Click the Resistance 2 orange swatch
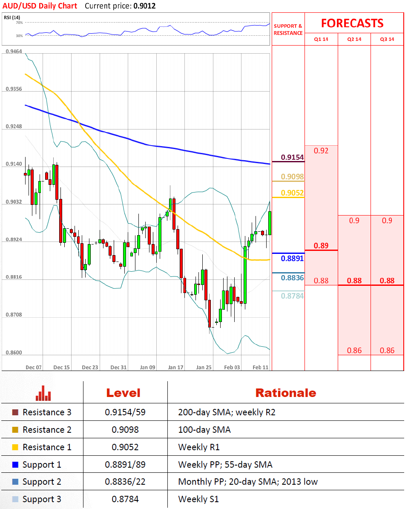408x509 pixels. (15, 430)
